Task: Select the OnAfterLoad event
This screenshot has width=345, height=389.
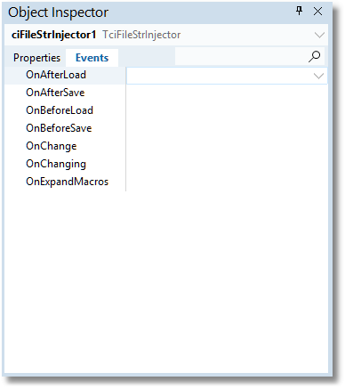Action: (x=56, y=75)
